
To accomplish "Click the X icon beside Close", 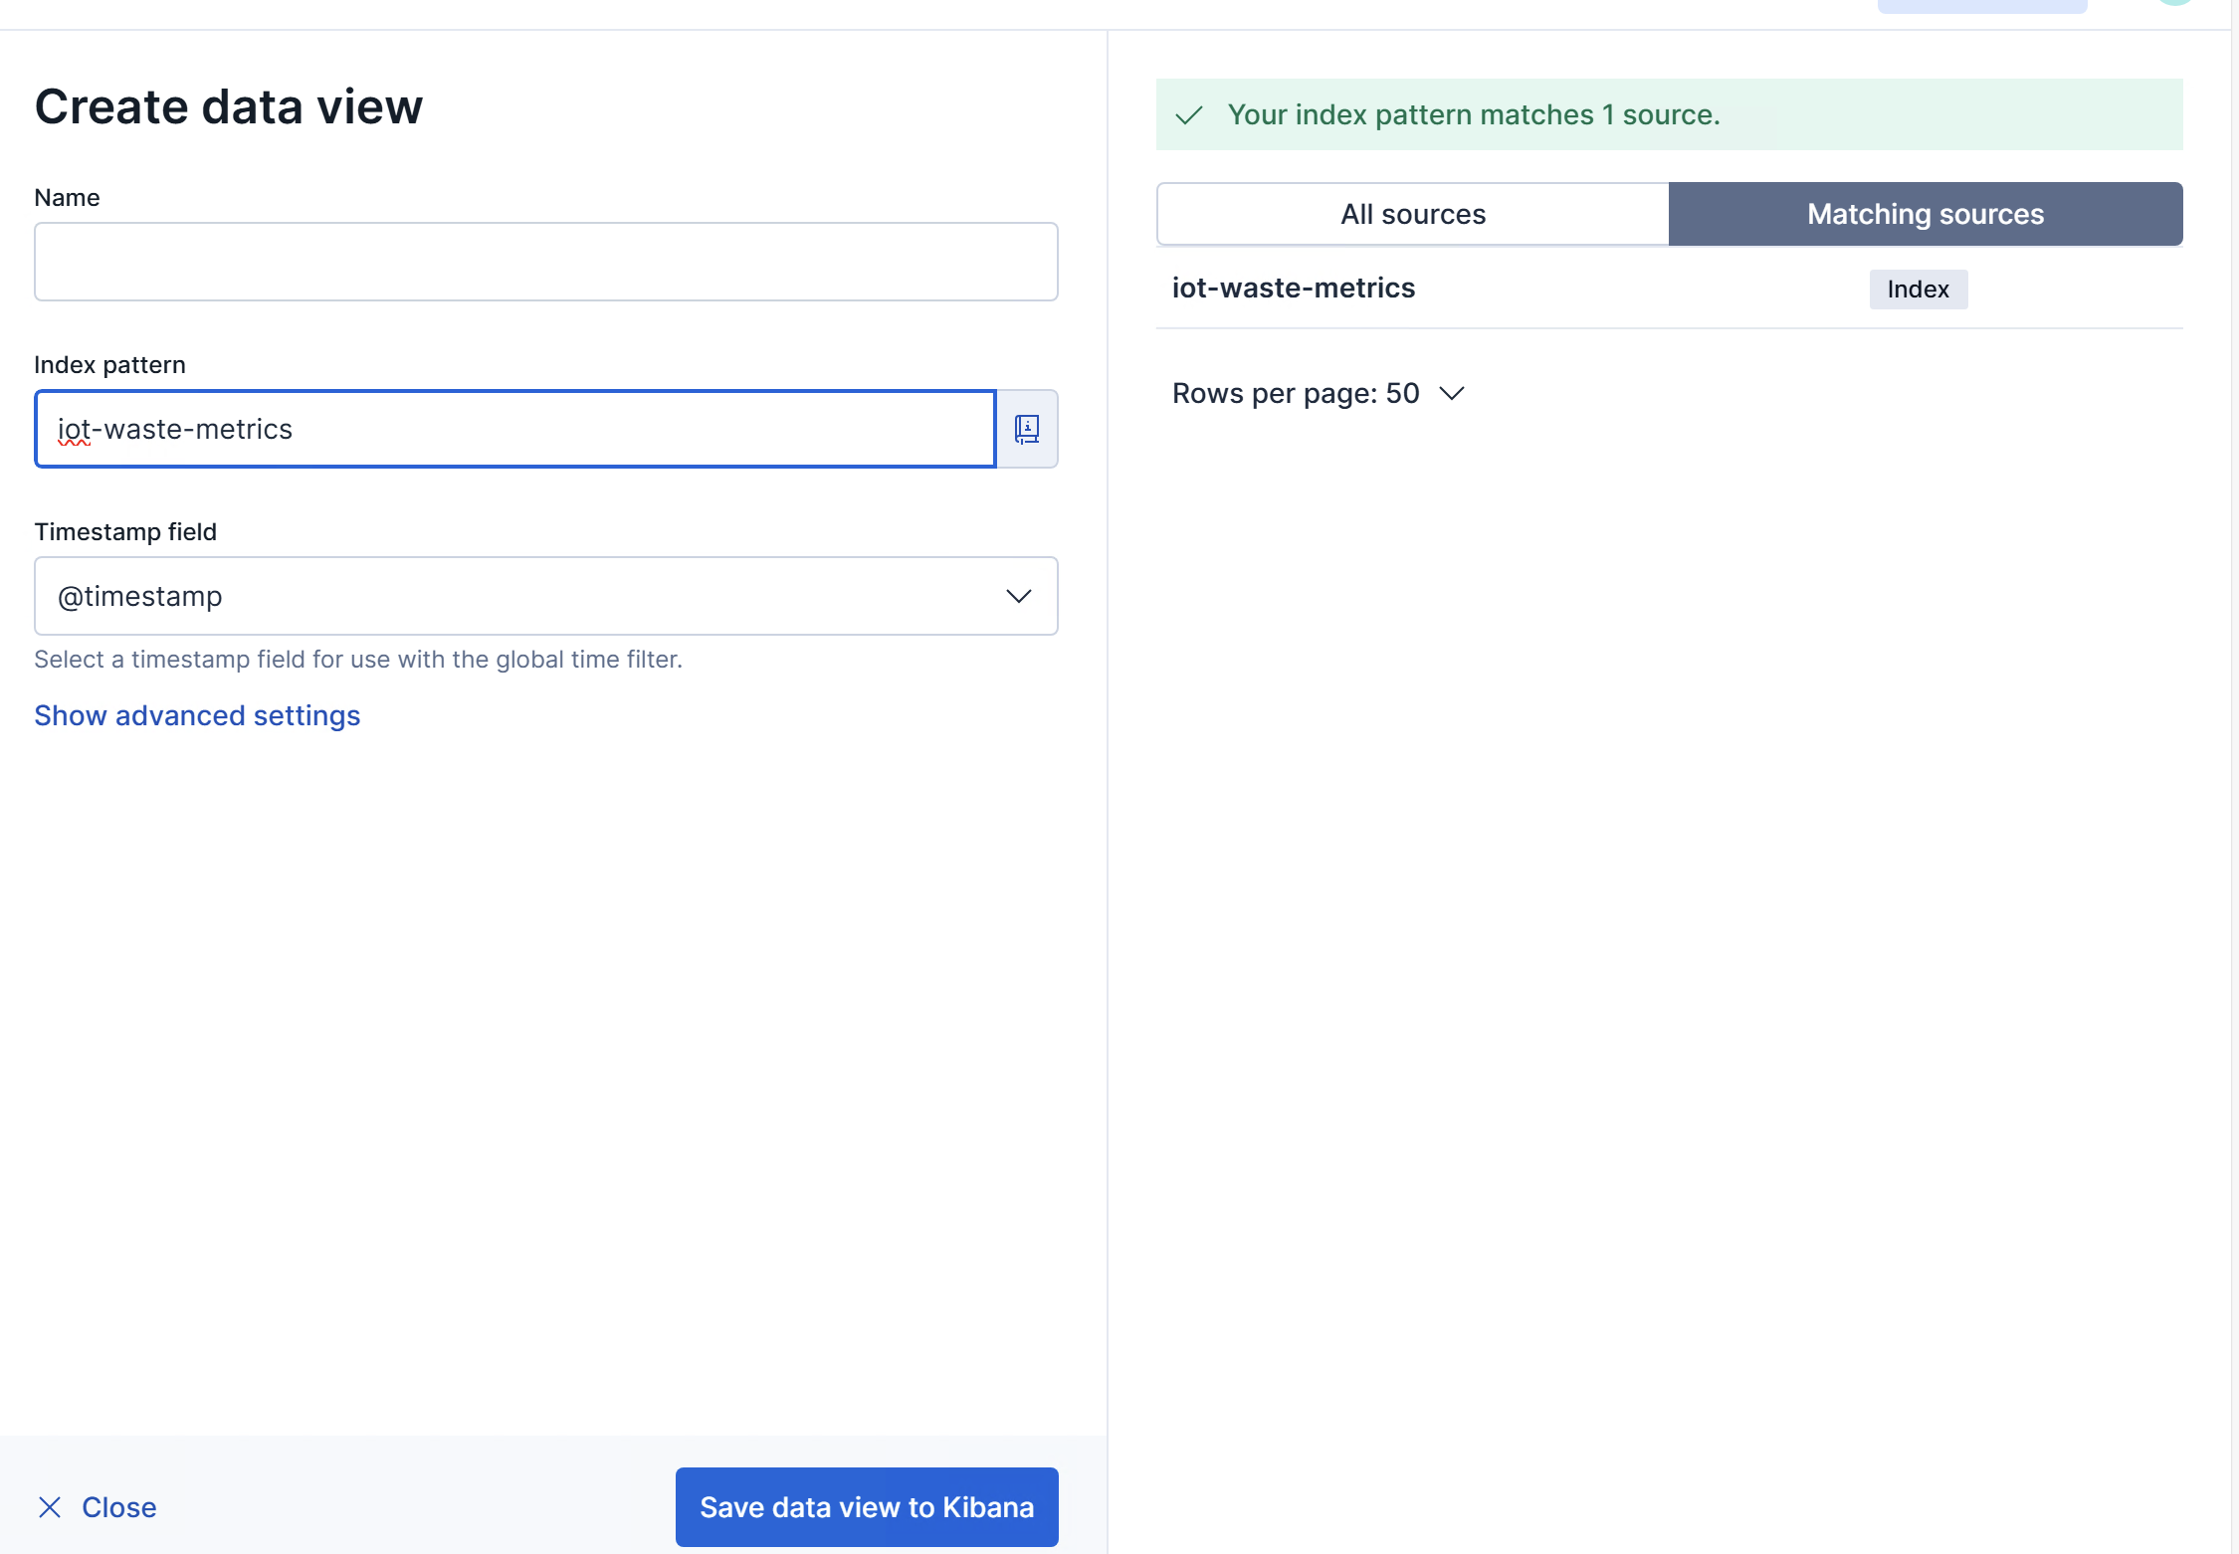I will click(50, 1507).
